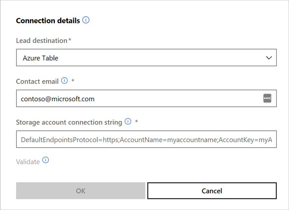The height and width of the screenshot is (210, 289).
Task: Click the info icon beside Contact email
Action: click(x=64, y=81)
